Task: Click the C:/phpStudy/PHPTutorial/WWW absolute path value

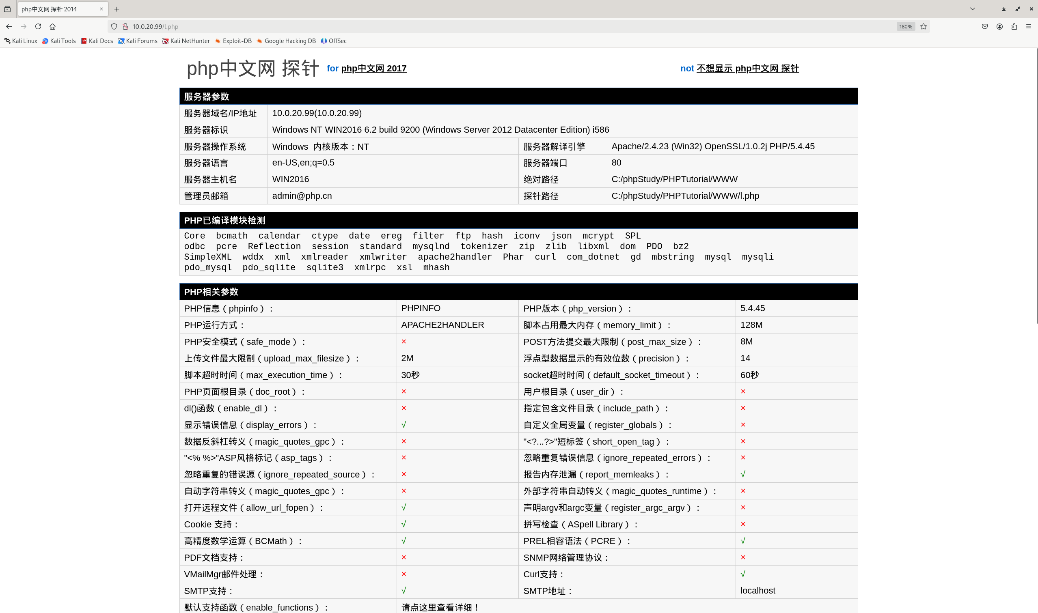Action: (x=674, y=179)
